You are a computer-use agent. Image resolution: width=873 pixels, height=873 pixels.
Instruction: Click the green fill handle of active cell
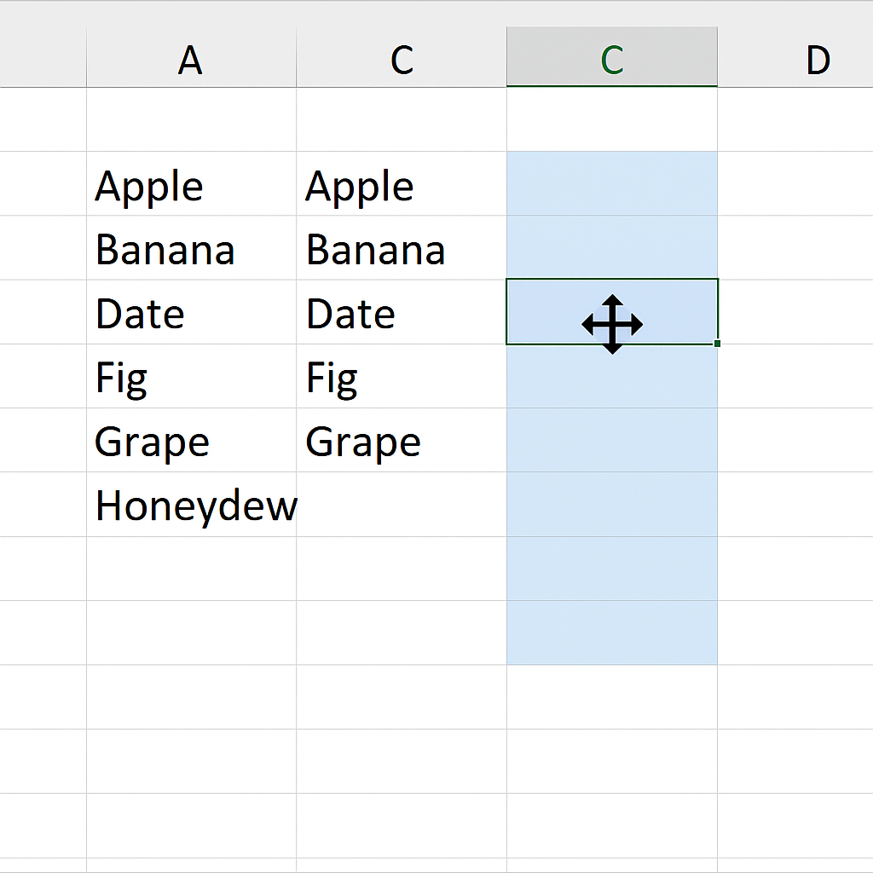point(717,344)
